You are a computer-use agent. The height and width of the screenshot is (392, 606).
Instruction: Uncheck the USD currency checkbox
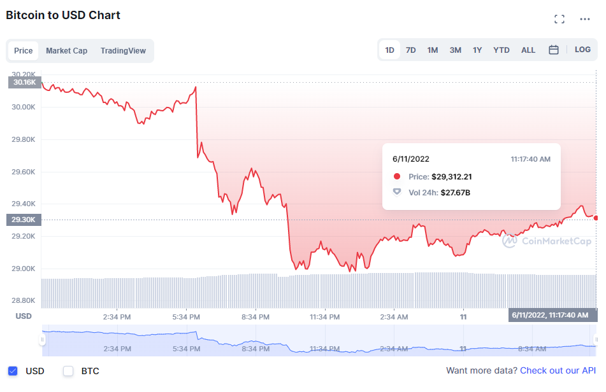pos(13,371)
